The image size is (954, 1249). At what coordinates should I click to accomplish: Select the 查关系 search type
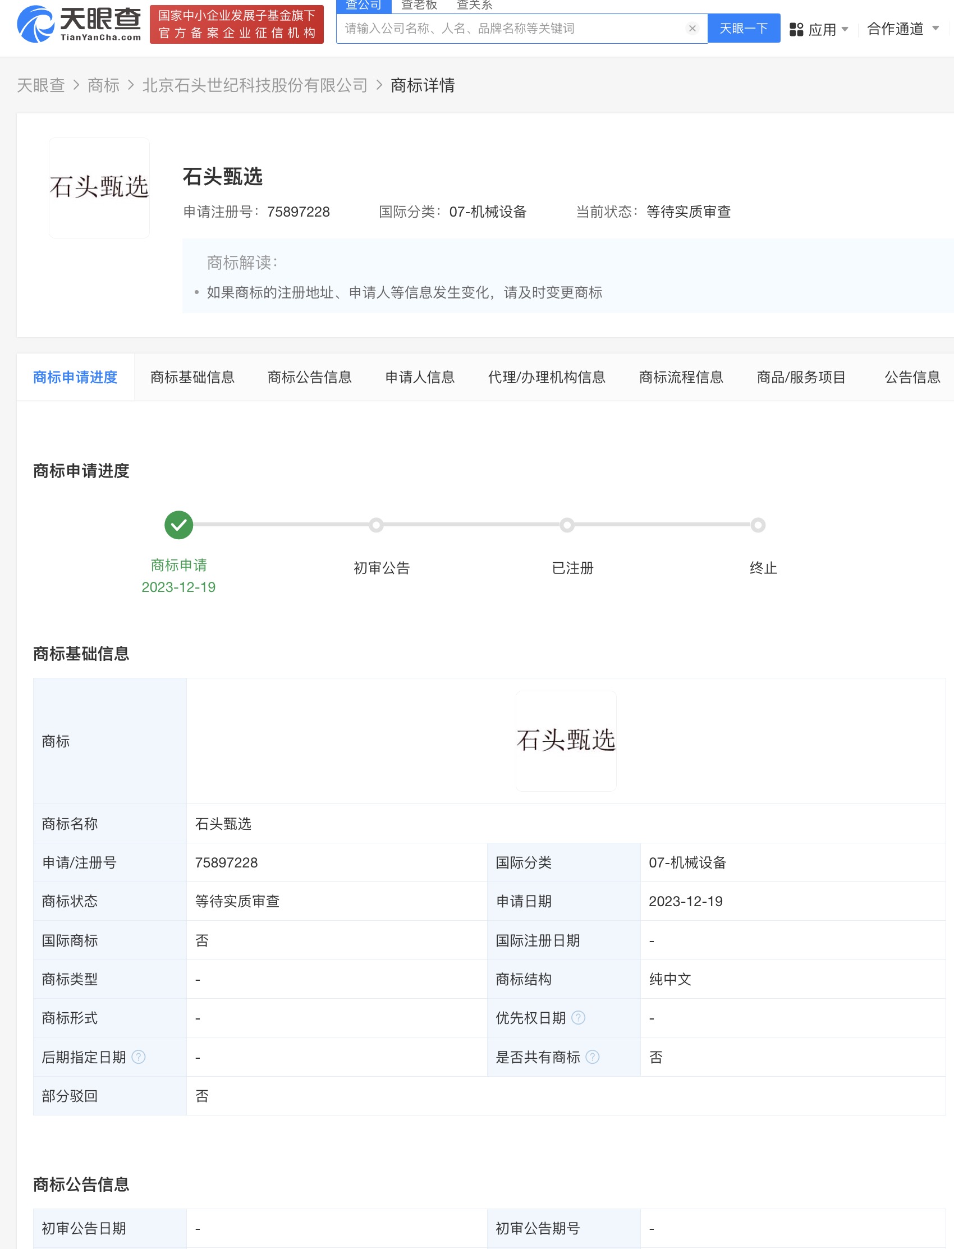(473, 4)
